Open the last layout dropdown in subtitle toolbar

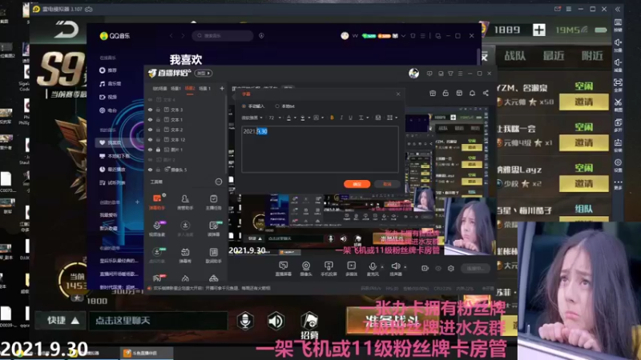[392, 118]
